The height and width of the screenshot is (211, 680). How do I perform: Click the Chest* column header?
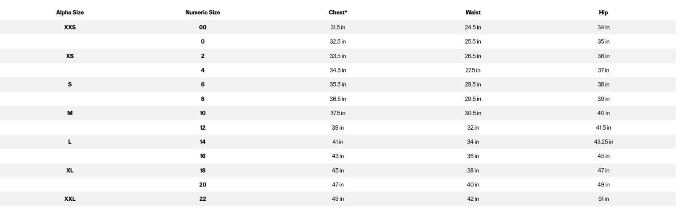pyautogui.click(x=338, y=13)
